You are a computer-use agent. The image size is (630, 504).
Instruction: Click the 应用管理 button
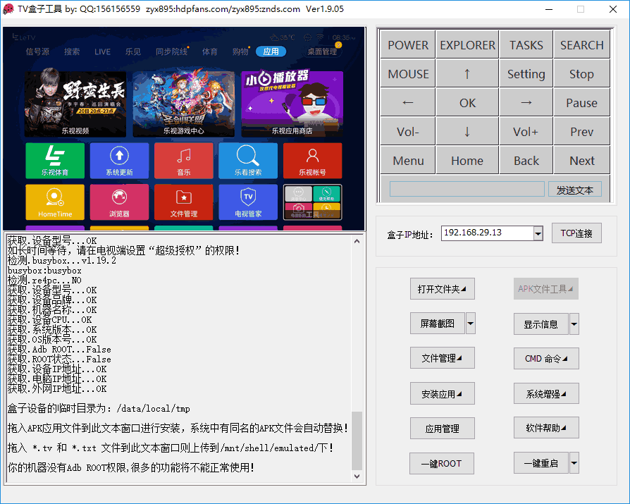coord(442,429)
